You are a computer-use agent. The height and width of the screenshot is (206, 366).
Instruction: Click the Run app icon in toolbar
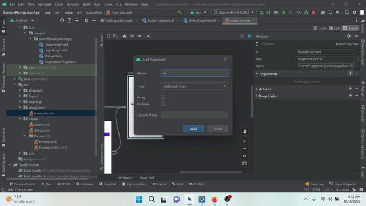click(x=261, y=13)
